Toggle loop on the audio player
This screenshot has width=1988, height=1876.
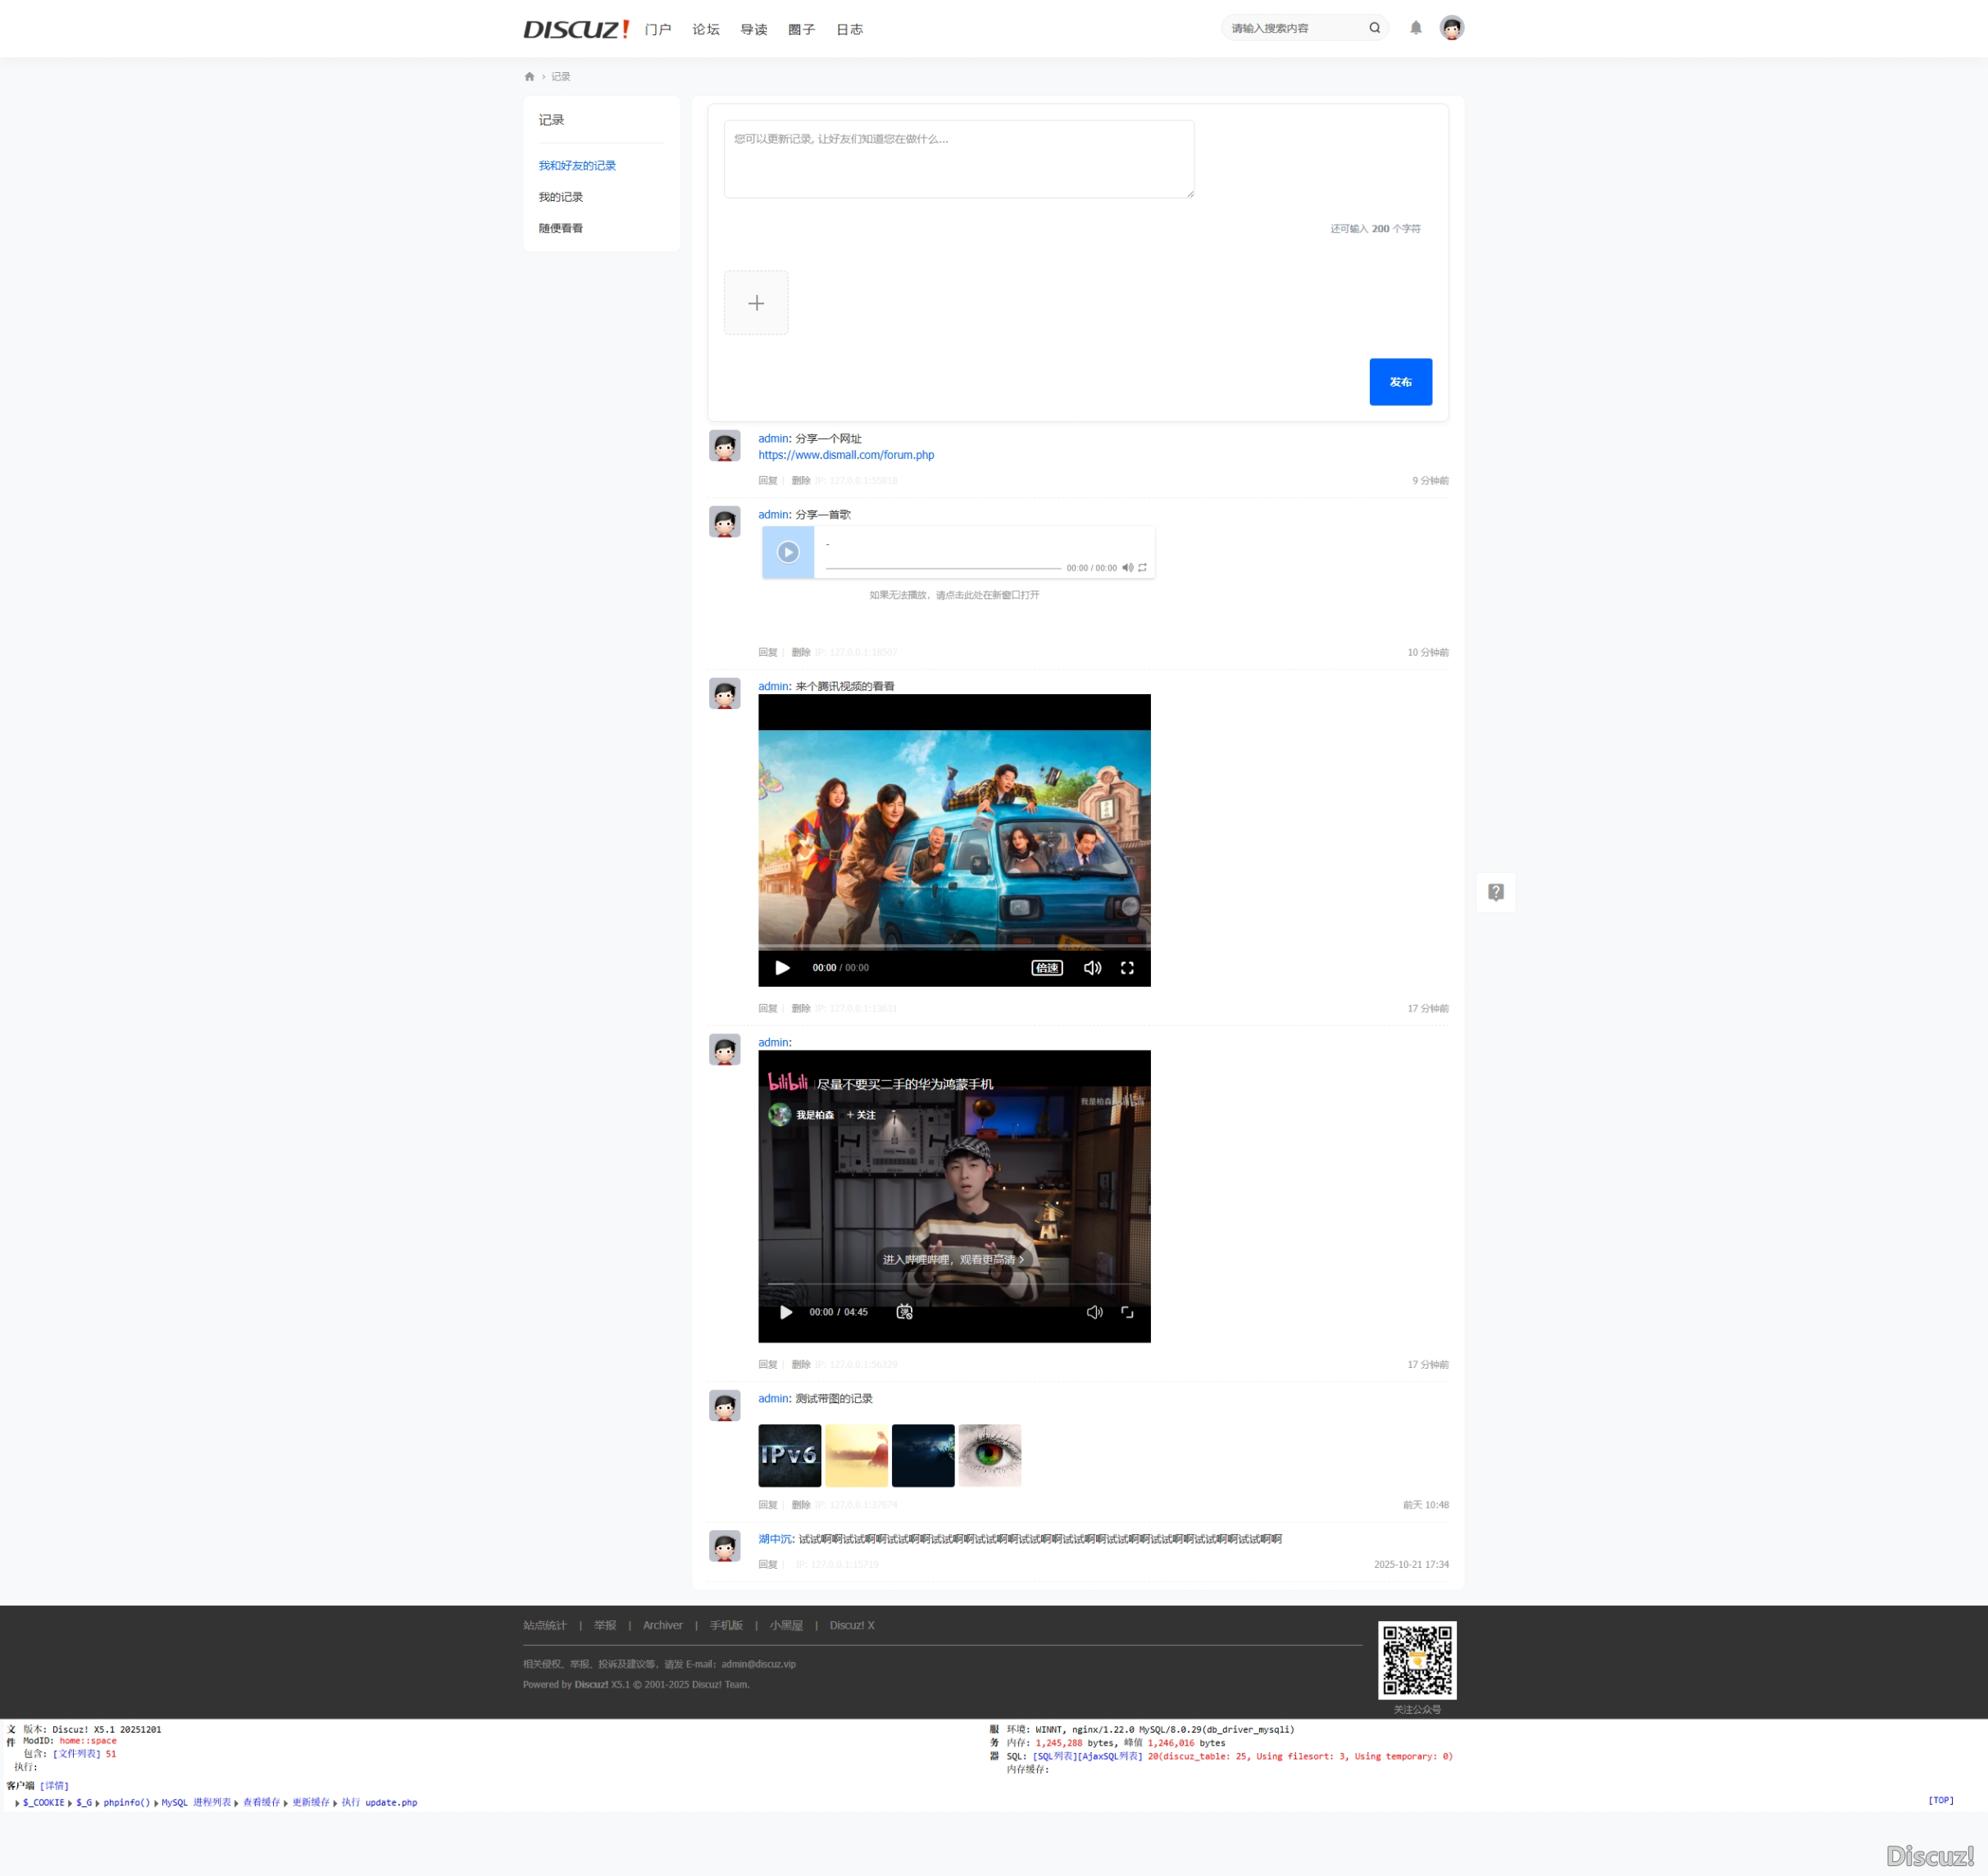pos(1142,568)
